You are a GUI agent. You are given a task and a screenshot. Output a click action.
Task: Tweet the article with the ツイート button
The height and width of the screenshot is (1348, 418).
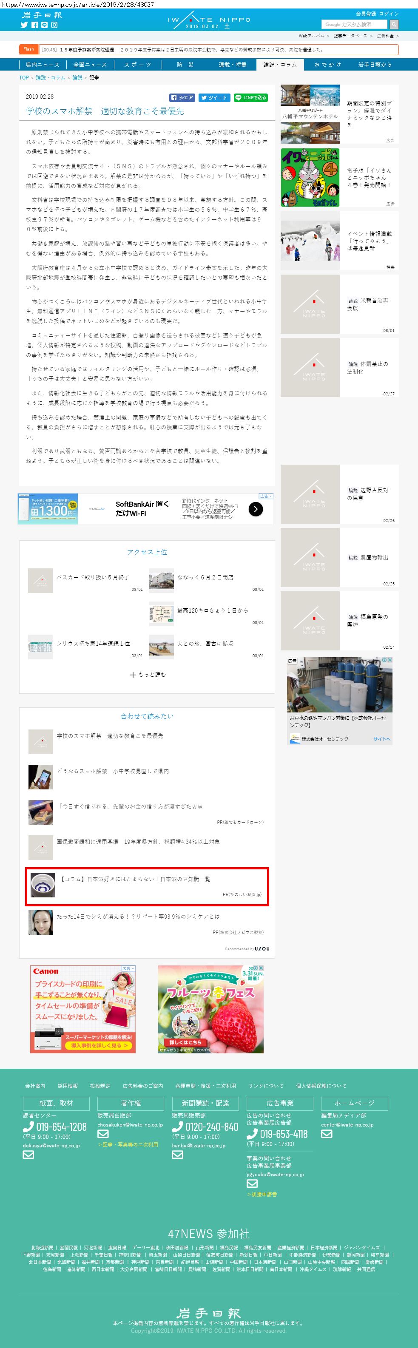tap(214, 97)
